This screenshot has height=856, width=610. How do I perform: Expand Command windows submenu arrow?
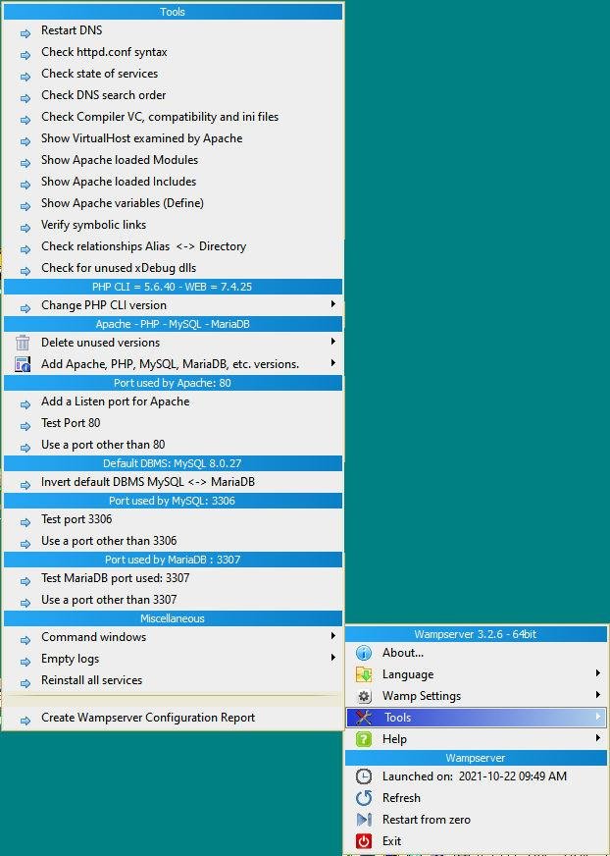tap(332, 635)
